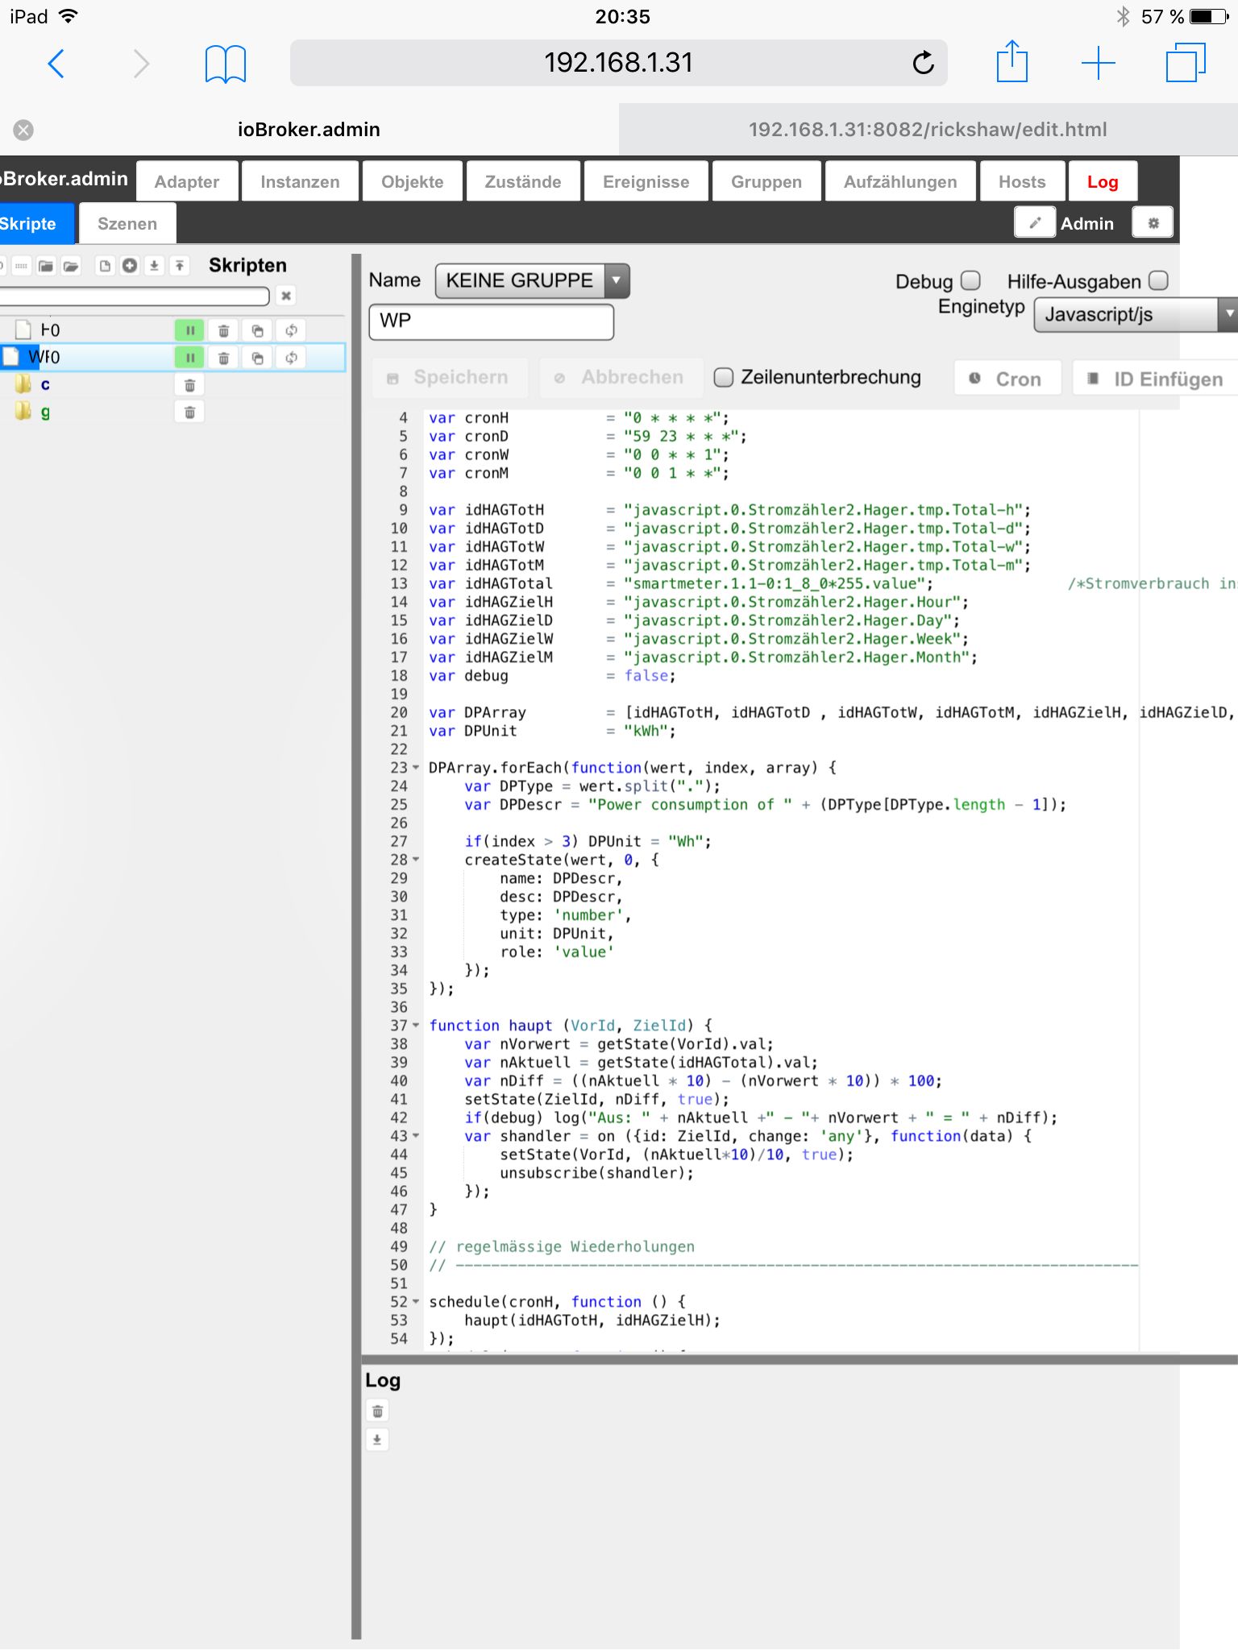Expand all script folders icon

pyautogui.click(x=72, y=266)
